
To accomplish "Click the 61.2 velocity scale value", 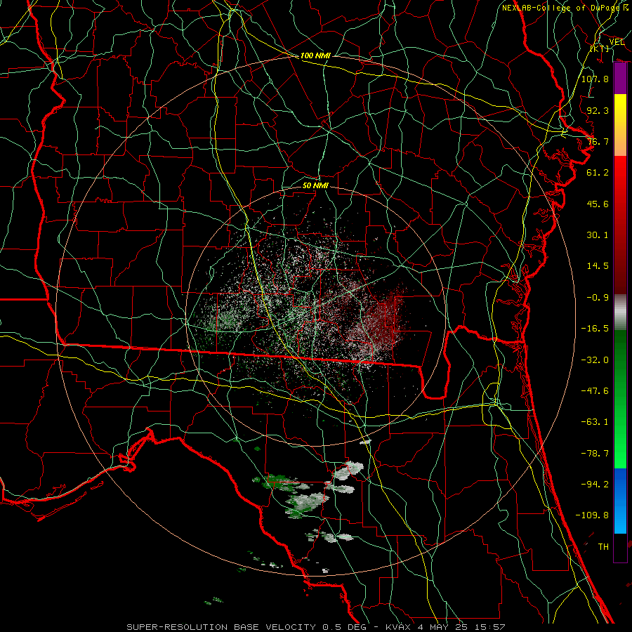I will (598, 173).
